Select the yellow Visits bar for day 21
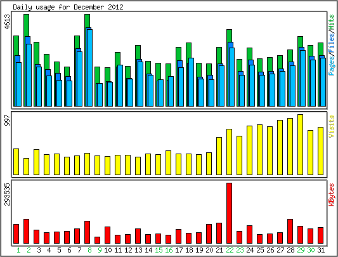 tap(219, 156)
